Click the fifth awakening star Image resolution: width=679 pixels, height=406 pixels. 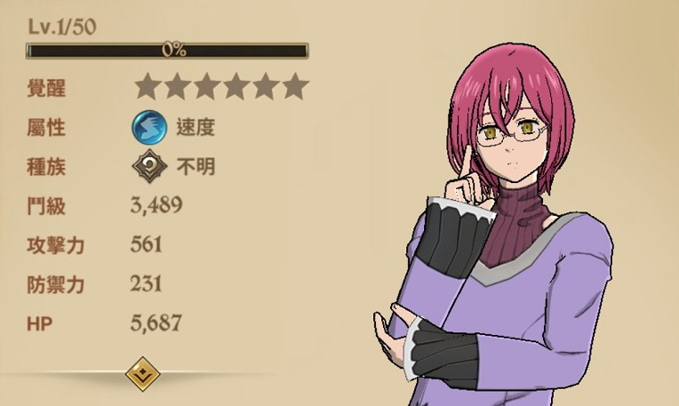tap(266, 86)
